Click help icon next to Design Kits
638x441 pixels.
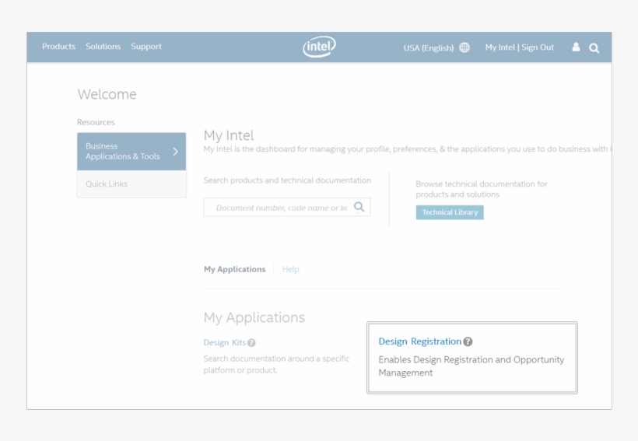pos(251,343)
